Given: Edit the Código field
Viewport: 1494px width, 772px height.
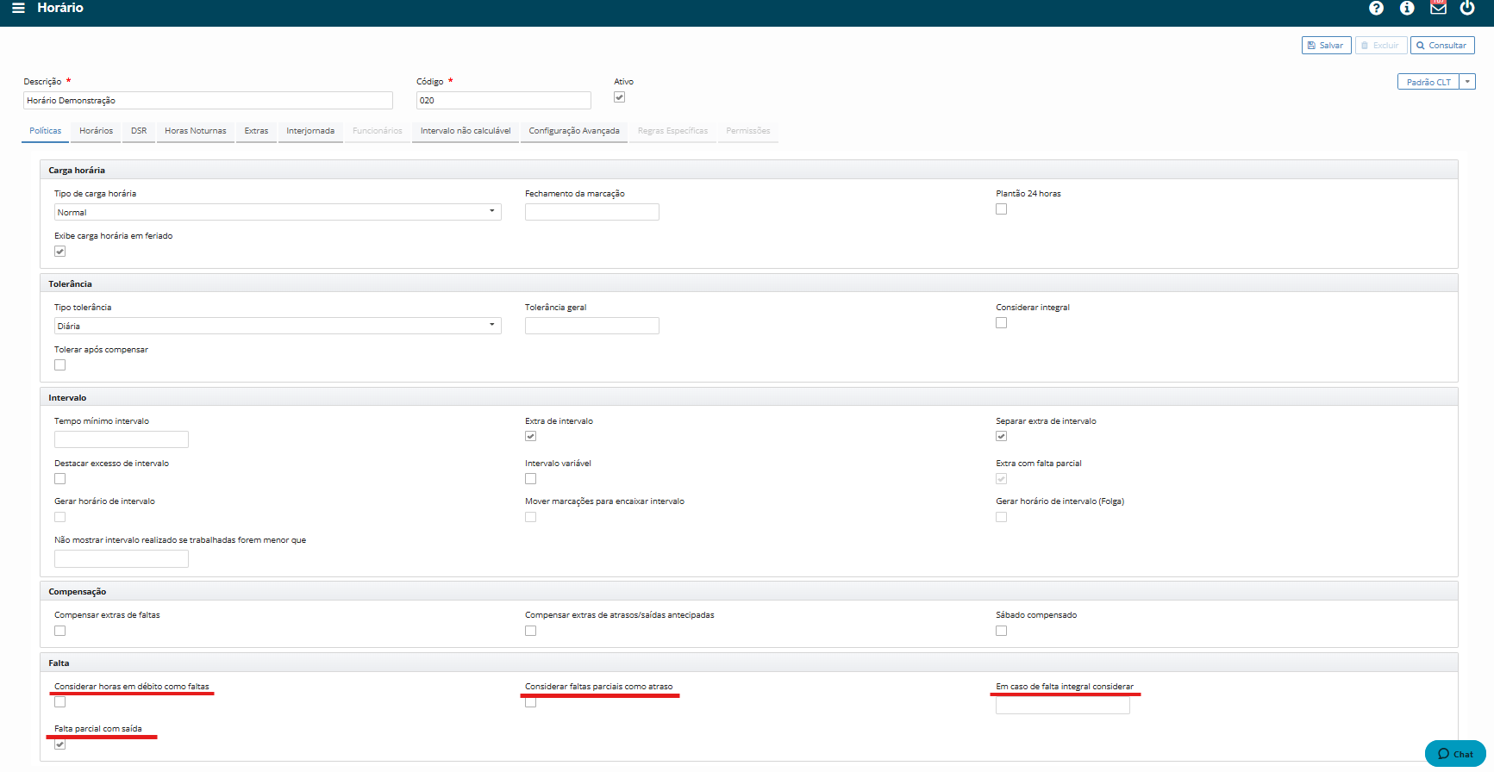Looking at the screenshot, I should tap(503, 101).
